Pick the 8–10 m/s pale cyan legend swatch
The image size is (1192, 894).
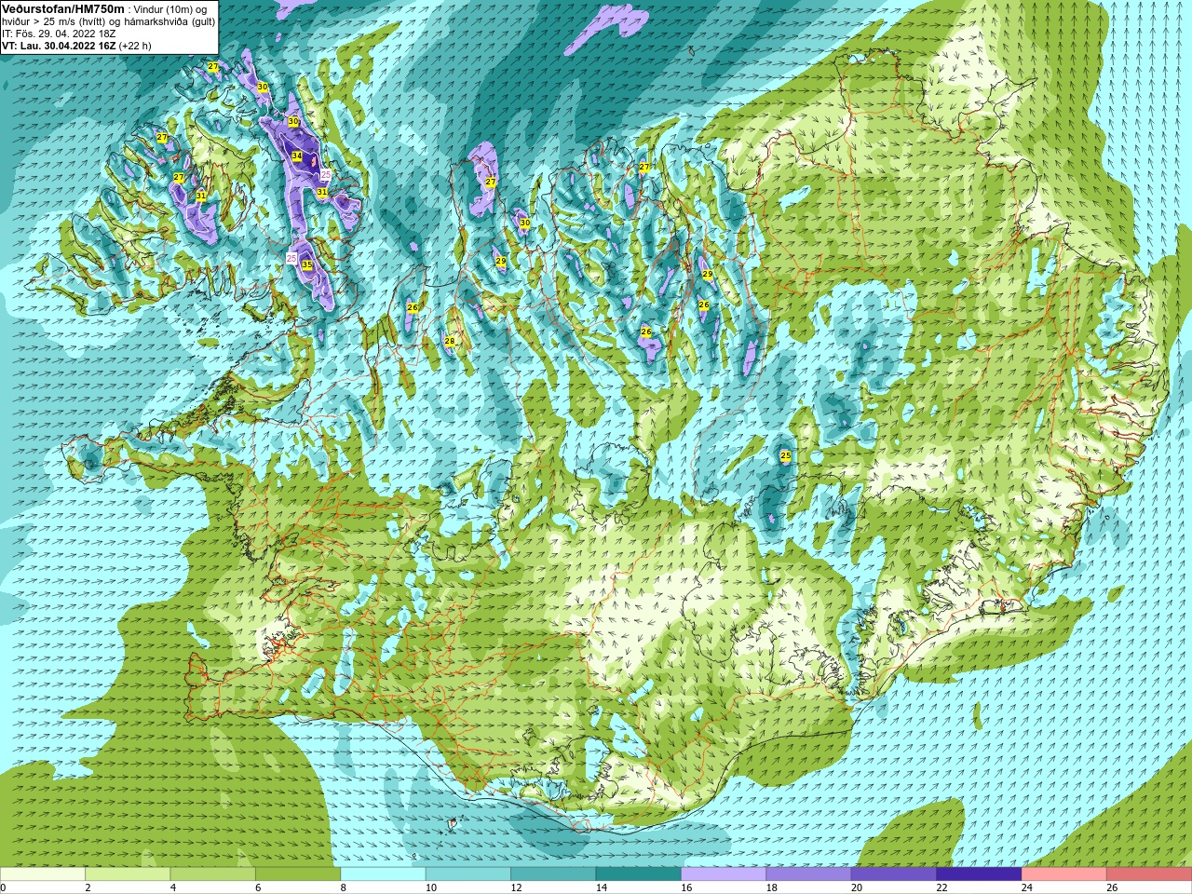point(384,874)
